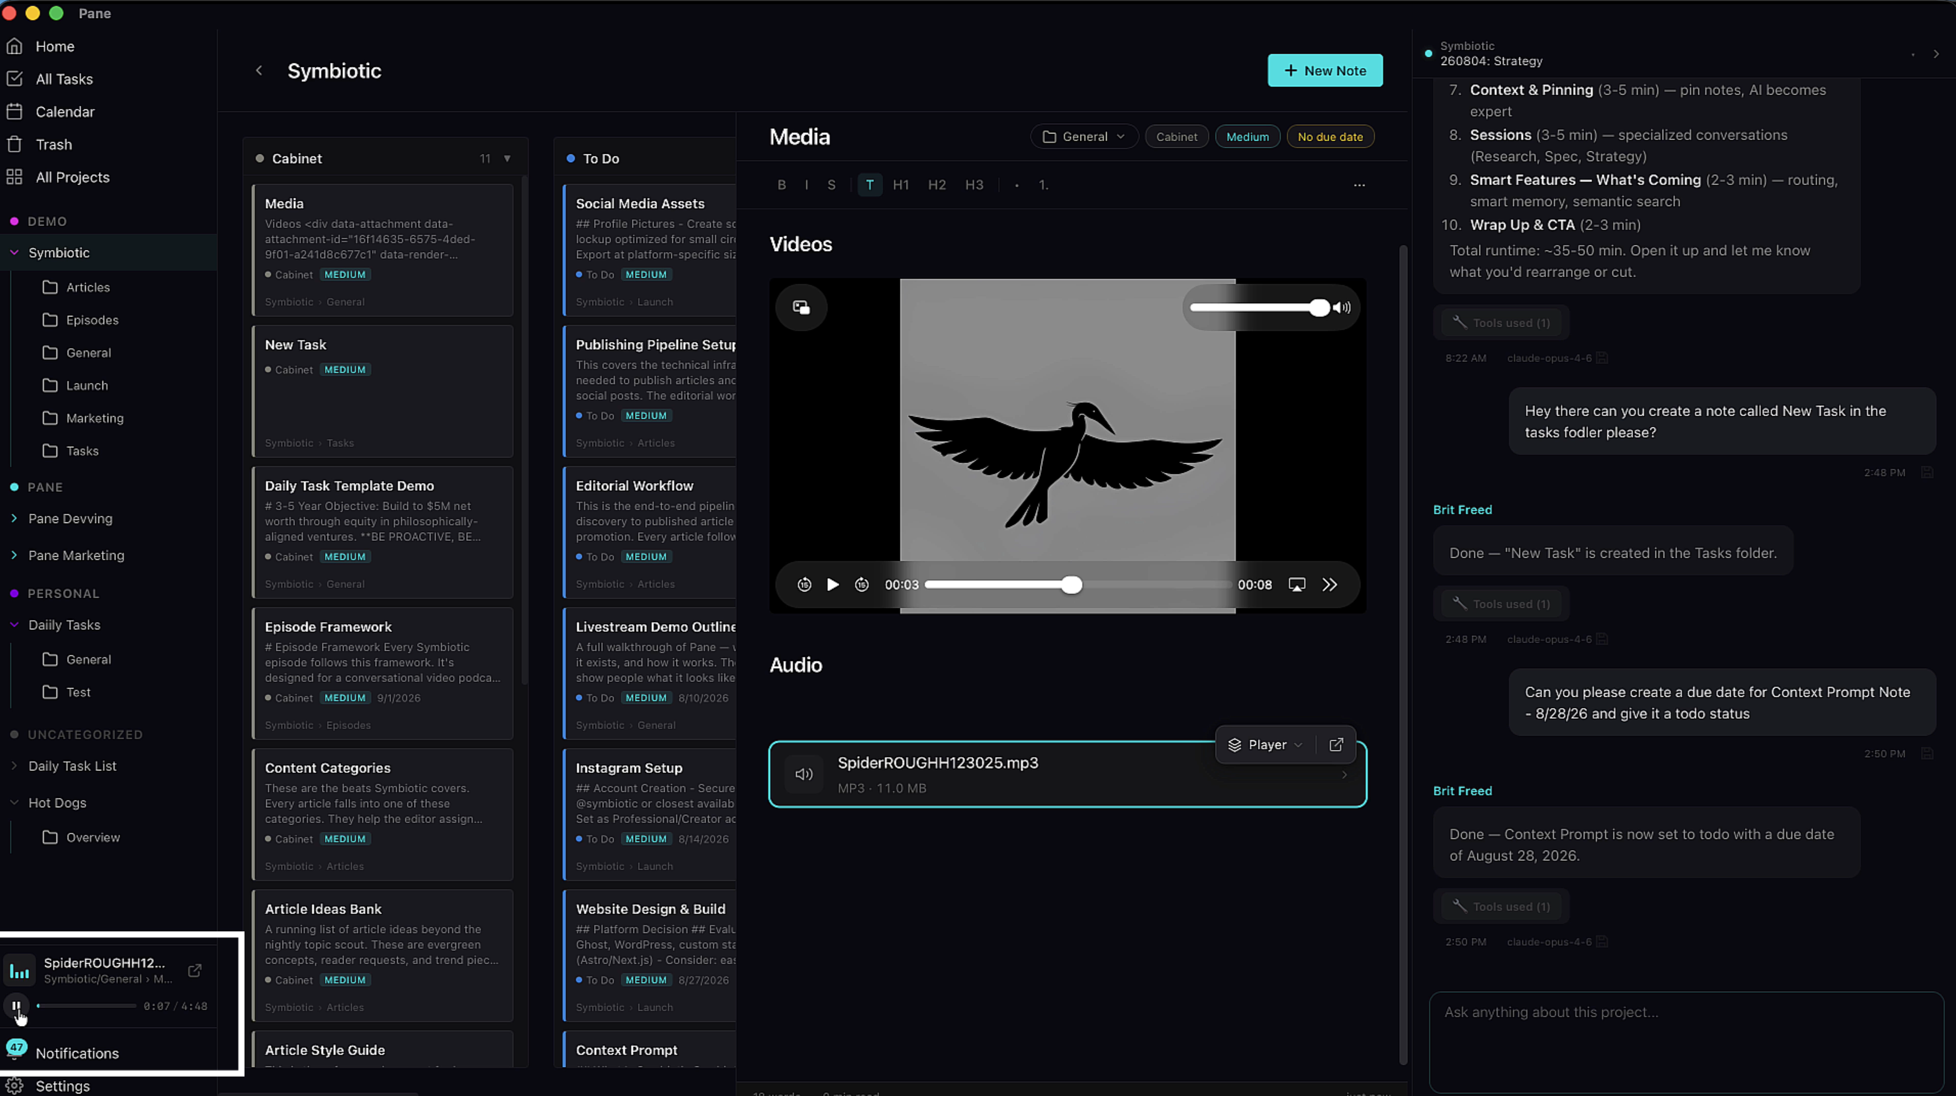Open the General folder dropdown

pyautogui.click(x=1083, y=136)
